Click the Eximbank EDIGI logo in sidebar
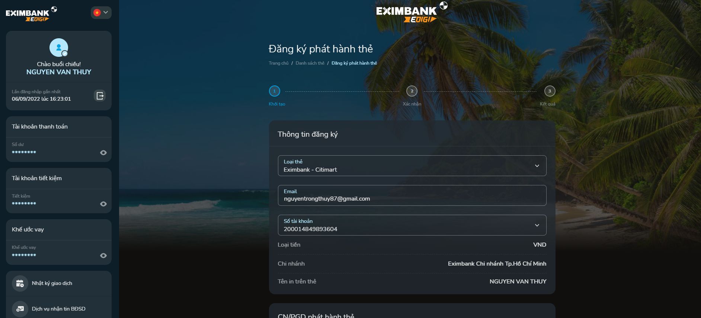Image resolution: width=701 pixels, height=318 pixels. click(x=31, y=14)
